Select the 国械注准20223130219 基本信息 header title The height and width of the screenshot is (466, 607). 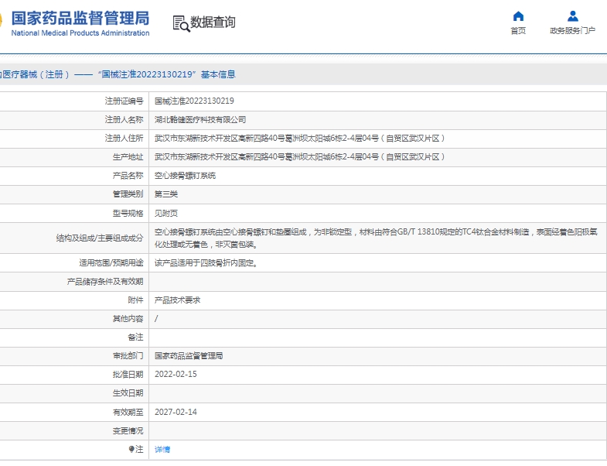coord(167,74)
